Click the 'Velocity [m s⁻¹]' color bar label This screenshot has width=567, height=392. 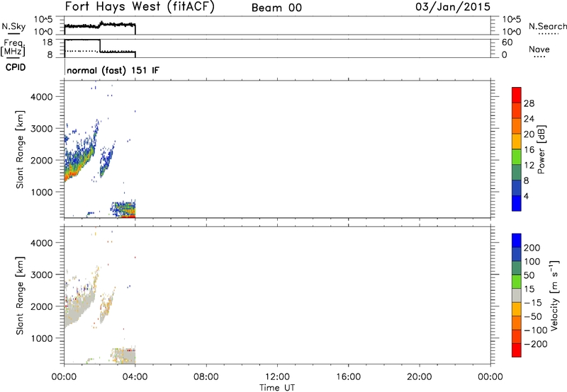coord(554,295)
